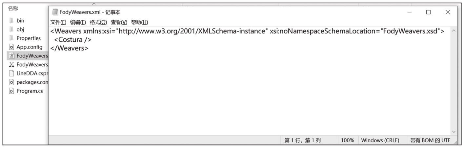Open the 帮助(H) menu
The image size is (464, 149).
[x=140, y=22]
